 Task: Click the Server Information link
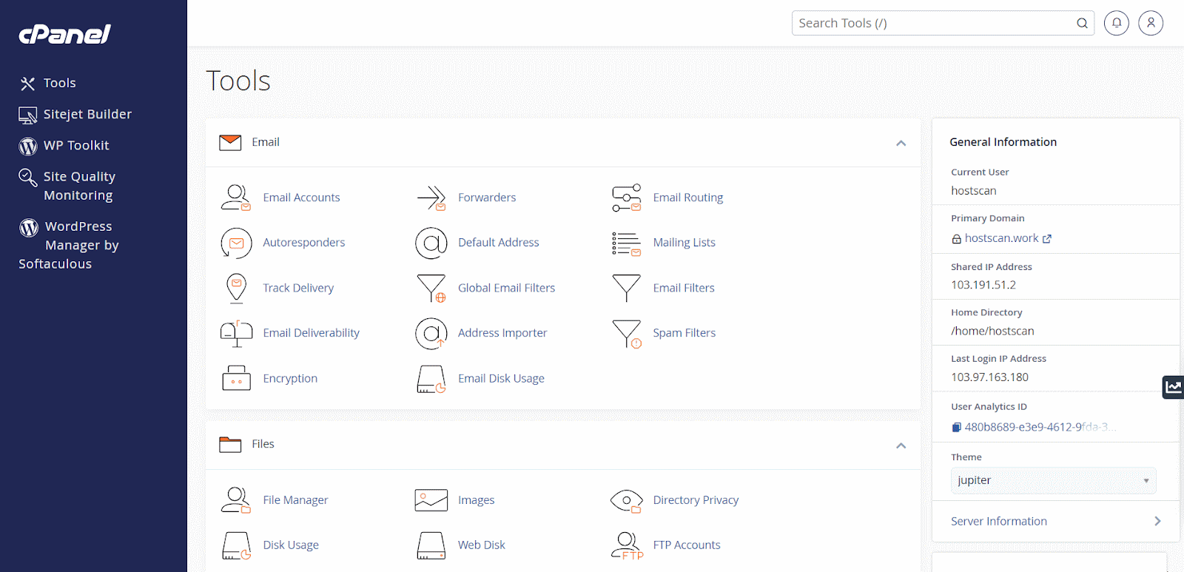coord(999,521)
